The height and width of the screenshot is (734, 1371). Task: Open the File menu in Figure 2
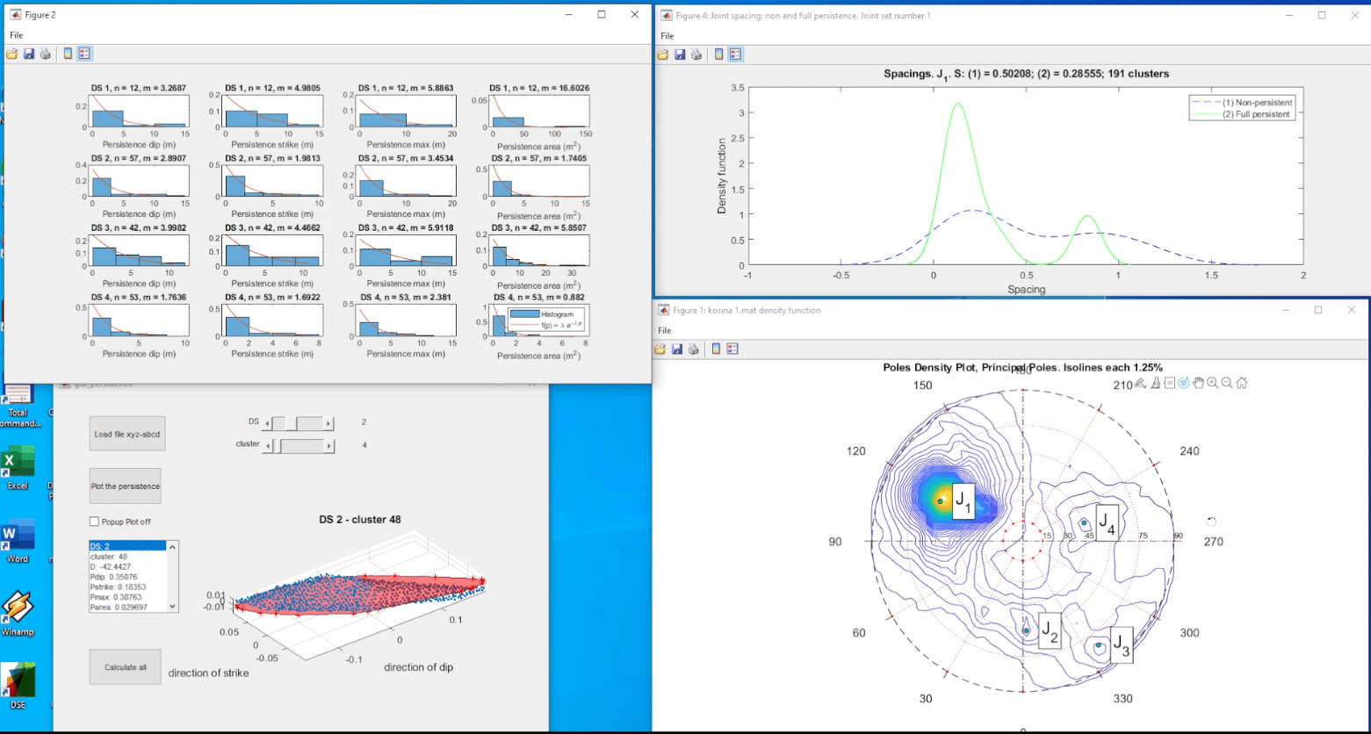(16, 35)
